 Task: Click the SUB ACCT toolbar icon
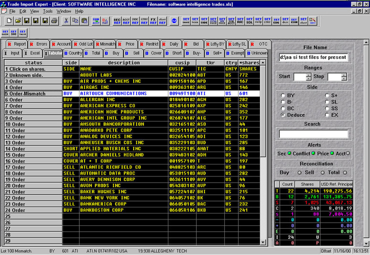(x=96, y=21)
